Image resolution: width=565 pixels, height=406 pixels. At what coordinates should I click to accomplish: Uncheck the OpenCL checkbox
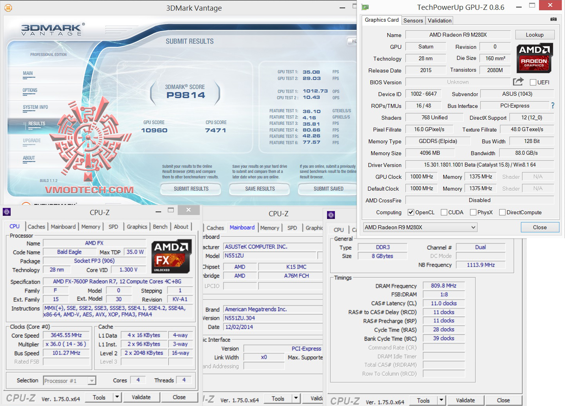click(x=411, y=212)
